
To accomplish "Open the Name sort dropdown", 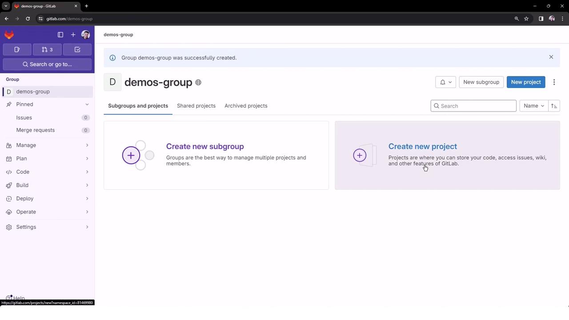I will 533,106.
